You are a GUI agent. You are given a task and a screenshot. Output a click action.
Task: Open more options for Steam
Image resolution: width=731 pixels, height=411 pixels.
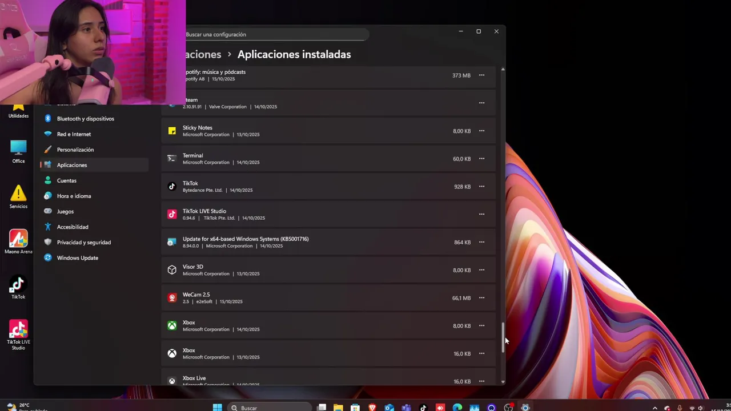(x=481, y=103)
